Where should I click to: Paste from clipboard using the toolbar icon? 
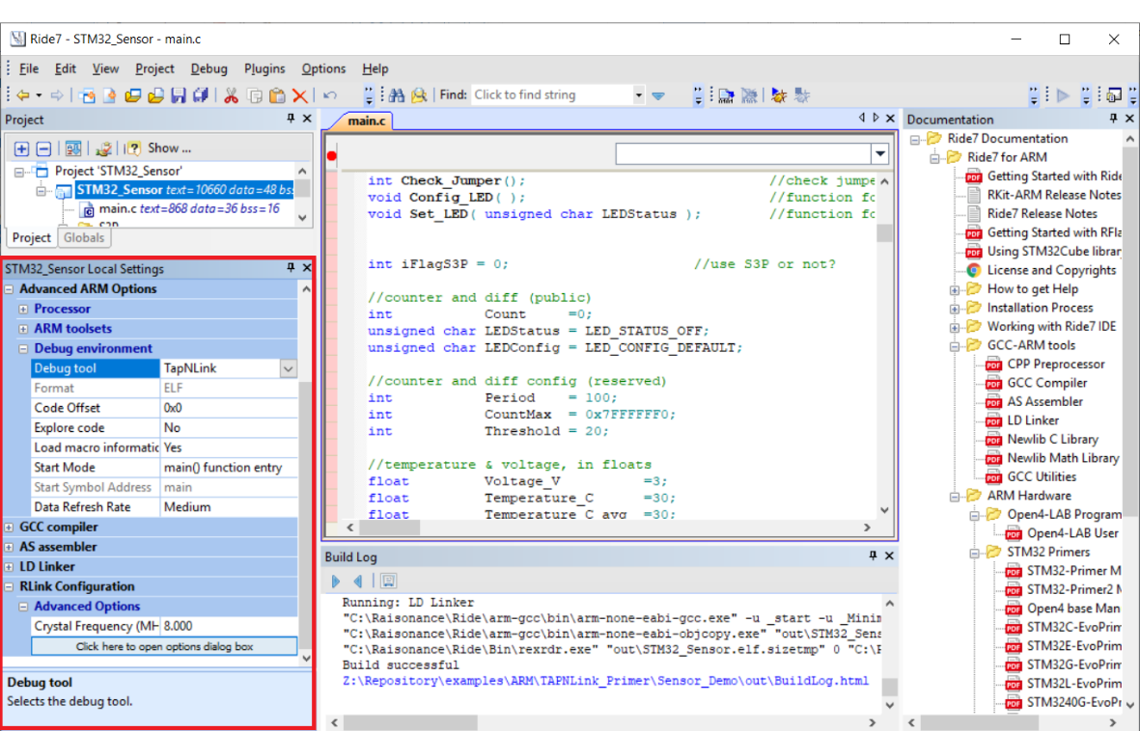277,95
